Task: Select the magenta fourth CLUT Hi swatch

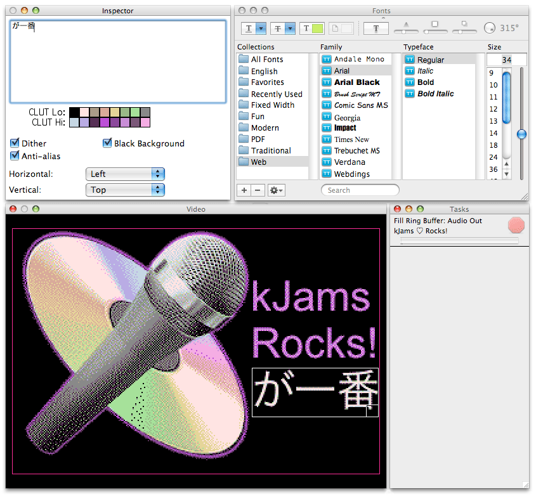Action: coord(105,122)
